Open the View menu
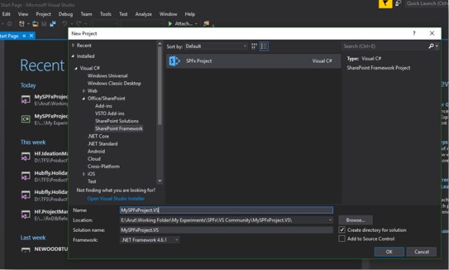449x270 pixels. [23, 14]
